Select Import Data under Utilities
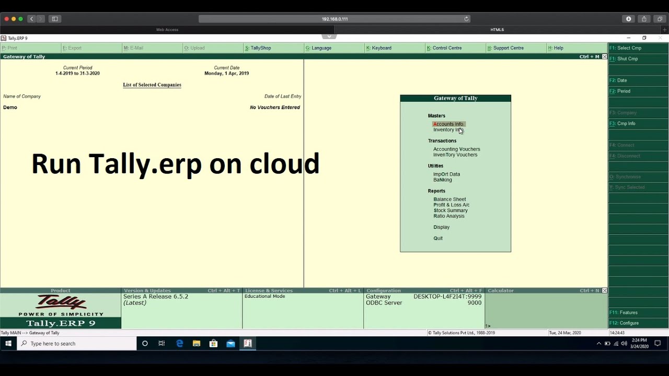Screen dimensions: 669x376 tap(446, 174)
